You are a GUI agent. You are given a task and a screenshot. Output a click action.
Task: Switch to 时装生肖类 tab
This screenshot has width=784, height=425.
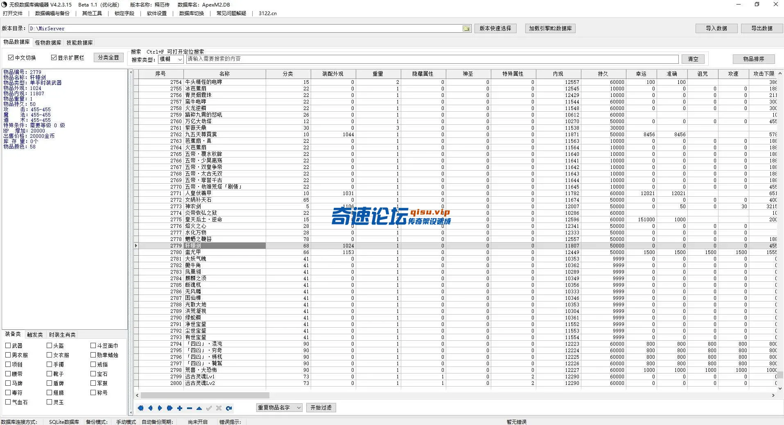(x=62, y=335)
